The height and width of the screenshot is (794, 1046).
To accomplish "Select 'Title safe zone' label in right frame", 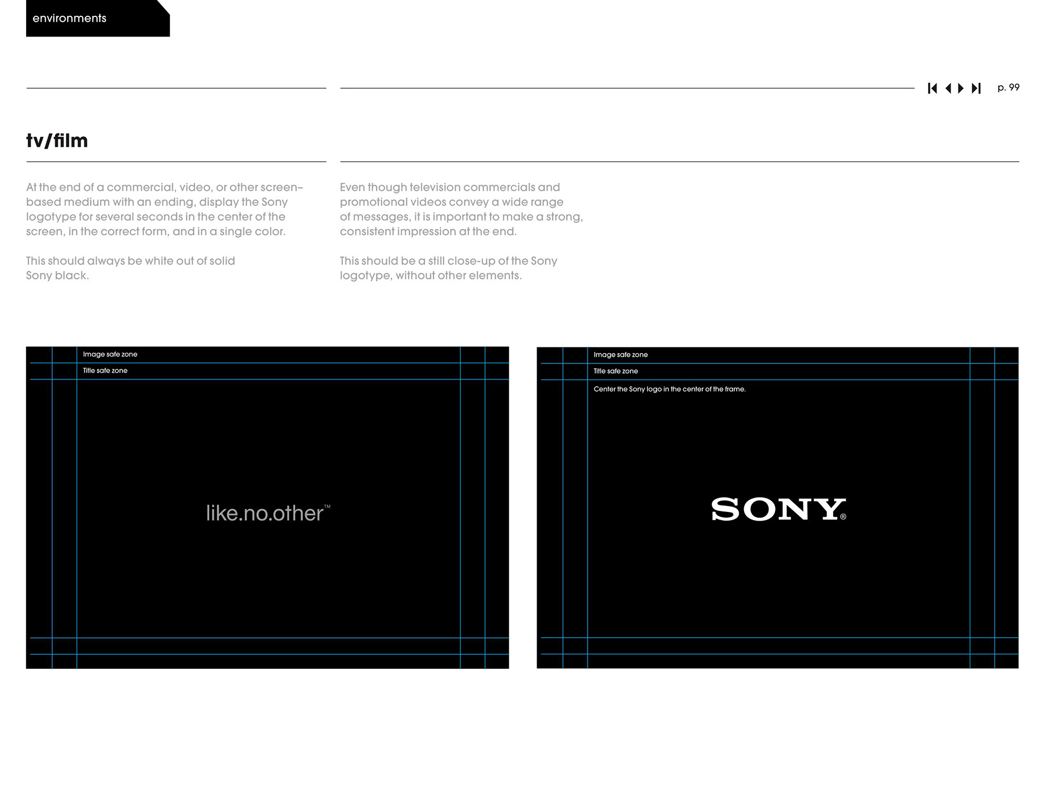I will 616,371.
